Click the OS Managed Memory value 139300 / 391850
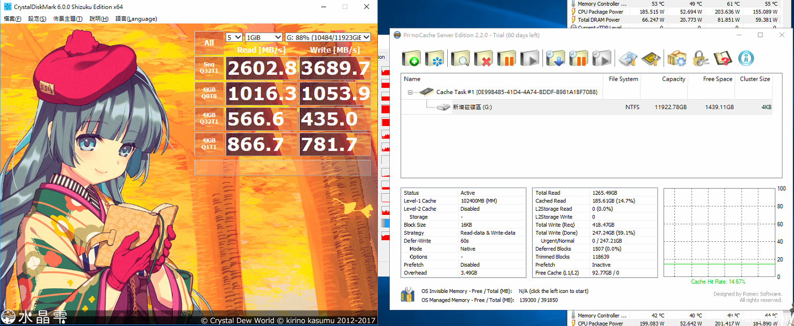This screenshot has height=326, width=794. [538, 300]
